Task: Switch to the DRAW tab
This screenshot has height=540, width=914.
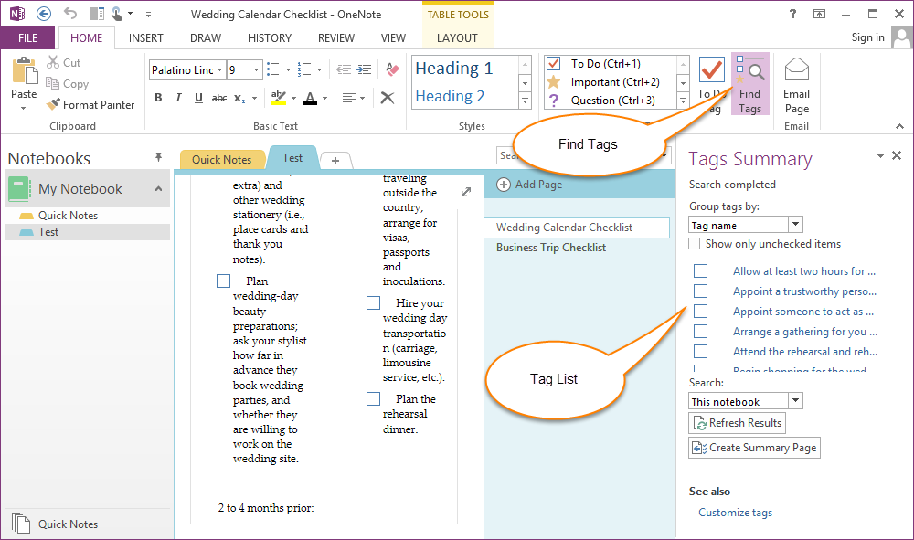Action: click(x=205, y=37)
